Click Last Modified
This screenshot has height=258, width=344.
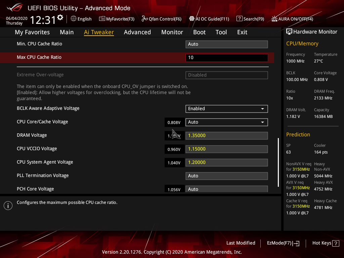point(241,243)
